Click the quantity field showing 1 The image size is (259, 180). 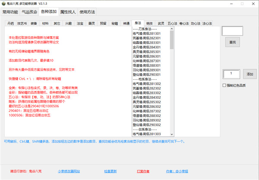(231, 74)
